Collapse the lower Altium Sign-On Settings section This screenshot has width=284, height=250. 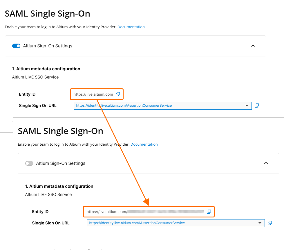point(266,163)
